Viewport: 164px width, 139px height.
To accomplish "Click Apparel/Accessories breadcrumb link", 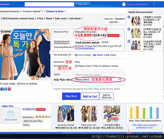I will [10, 11].
